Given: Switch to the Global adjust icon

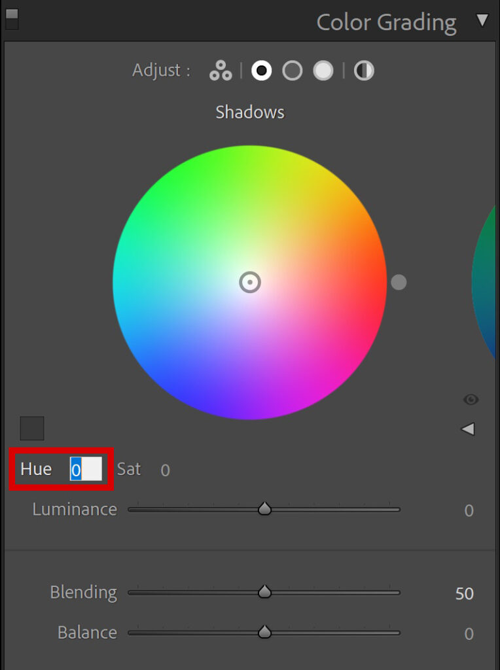Looking at the screenshot, I should tap(364, 71).
